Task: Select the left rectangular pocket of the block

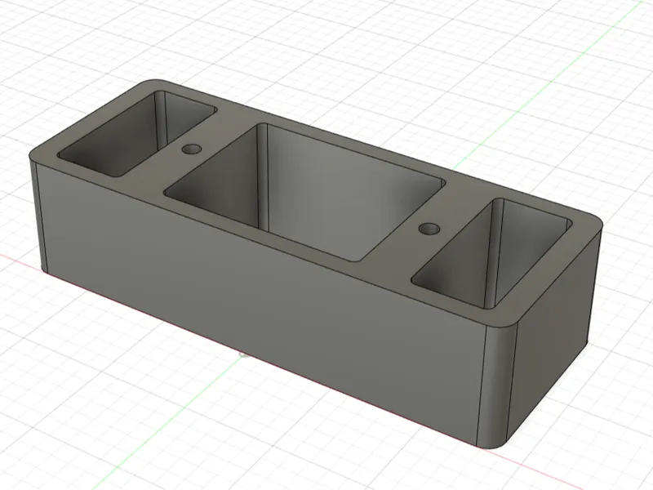Action: (137, 133)
